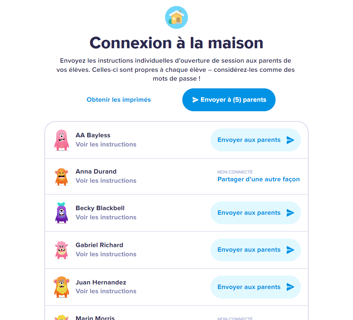The width and height of the screenshot is (353, 320).
Task: Open Voir les instructions for Gabriel Richard
Action: (x=106, y=254)
